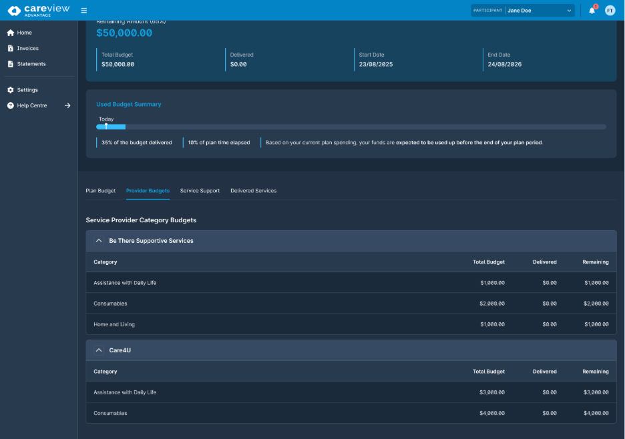Go to Invoices in the sidebar
This screenshot has width=625, height=439.
(x=27, y=49)
